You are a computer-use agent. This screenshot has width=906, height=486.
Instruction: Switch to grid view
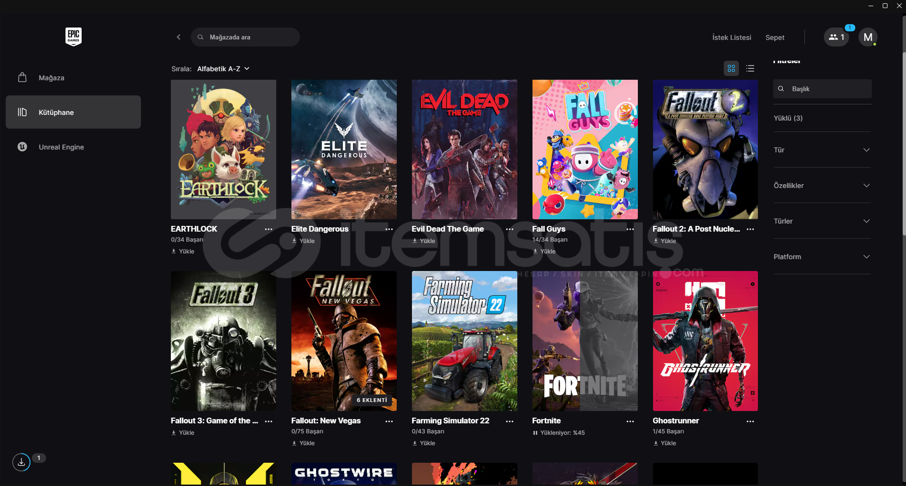[731, 68]
